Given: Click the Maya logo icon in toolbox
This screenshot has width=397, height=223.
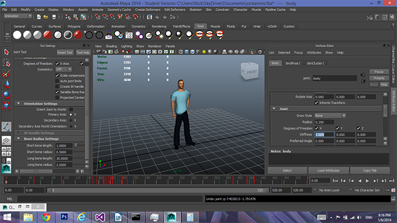Looking at the screenshot, I should [6, 168].
